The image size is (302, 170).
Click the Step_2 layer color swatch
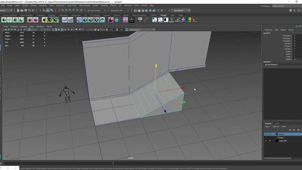(277, 134)
